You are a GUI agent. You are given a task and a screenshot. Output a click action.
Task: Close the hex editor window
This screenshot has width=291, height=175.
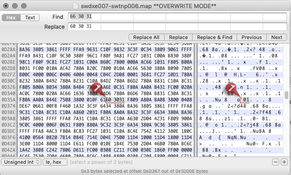[x=6, y=6]
